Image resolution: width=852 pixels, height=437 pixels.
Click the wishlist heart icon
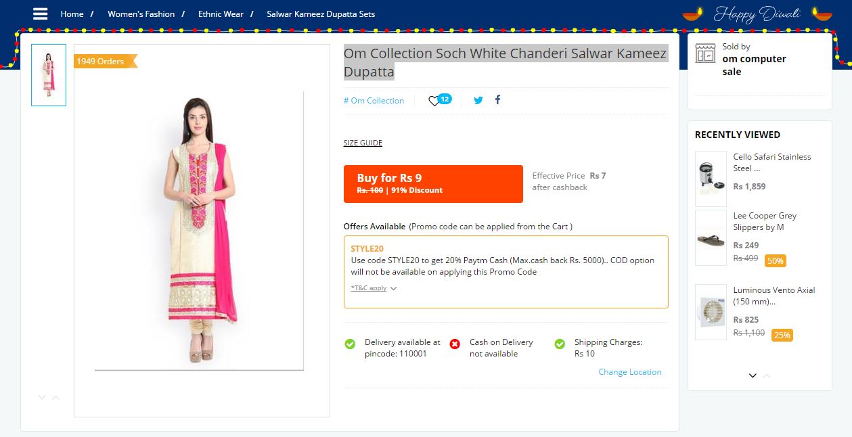(x=434, y=101)
